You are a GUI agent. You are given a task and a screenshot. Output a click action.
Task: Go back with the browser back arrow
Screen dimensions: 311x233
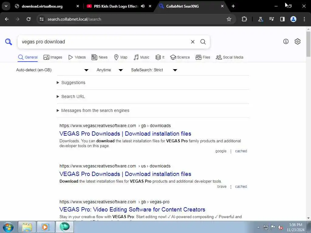pos(7,19)
